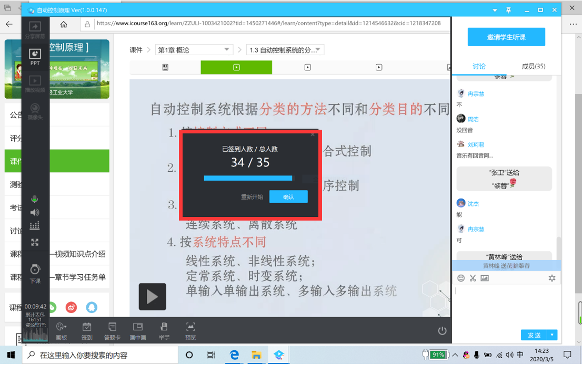Click the scissors screenshot icon in chat
The width and height of the screenshot is (582, 365).
[473, 278]
